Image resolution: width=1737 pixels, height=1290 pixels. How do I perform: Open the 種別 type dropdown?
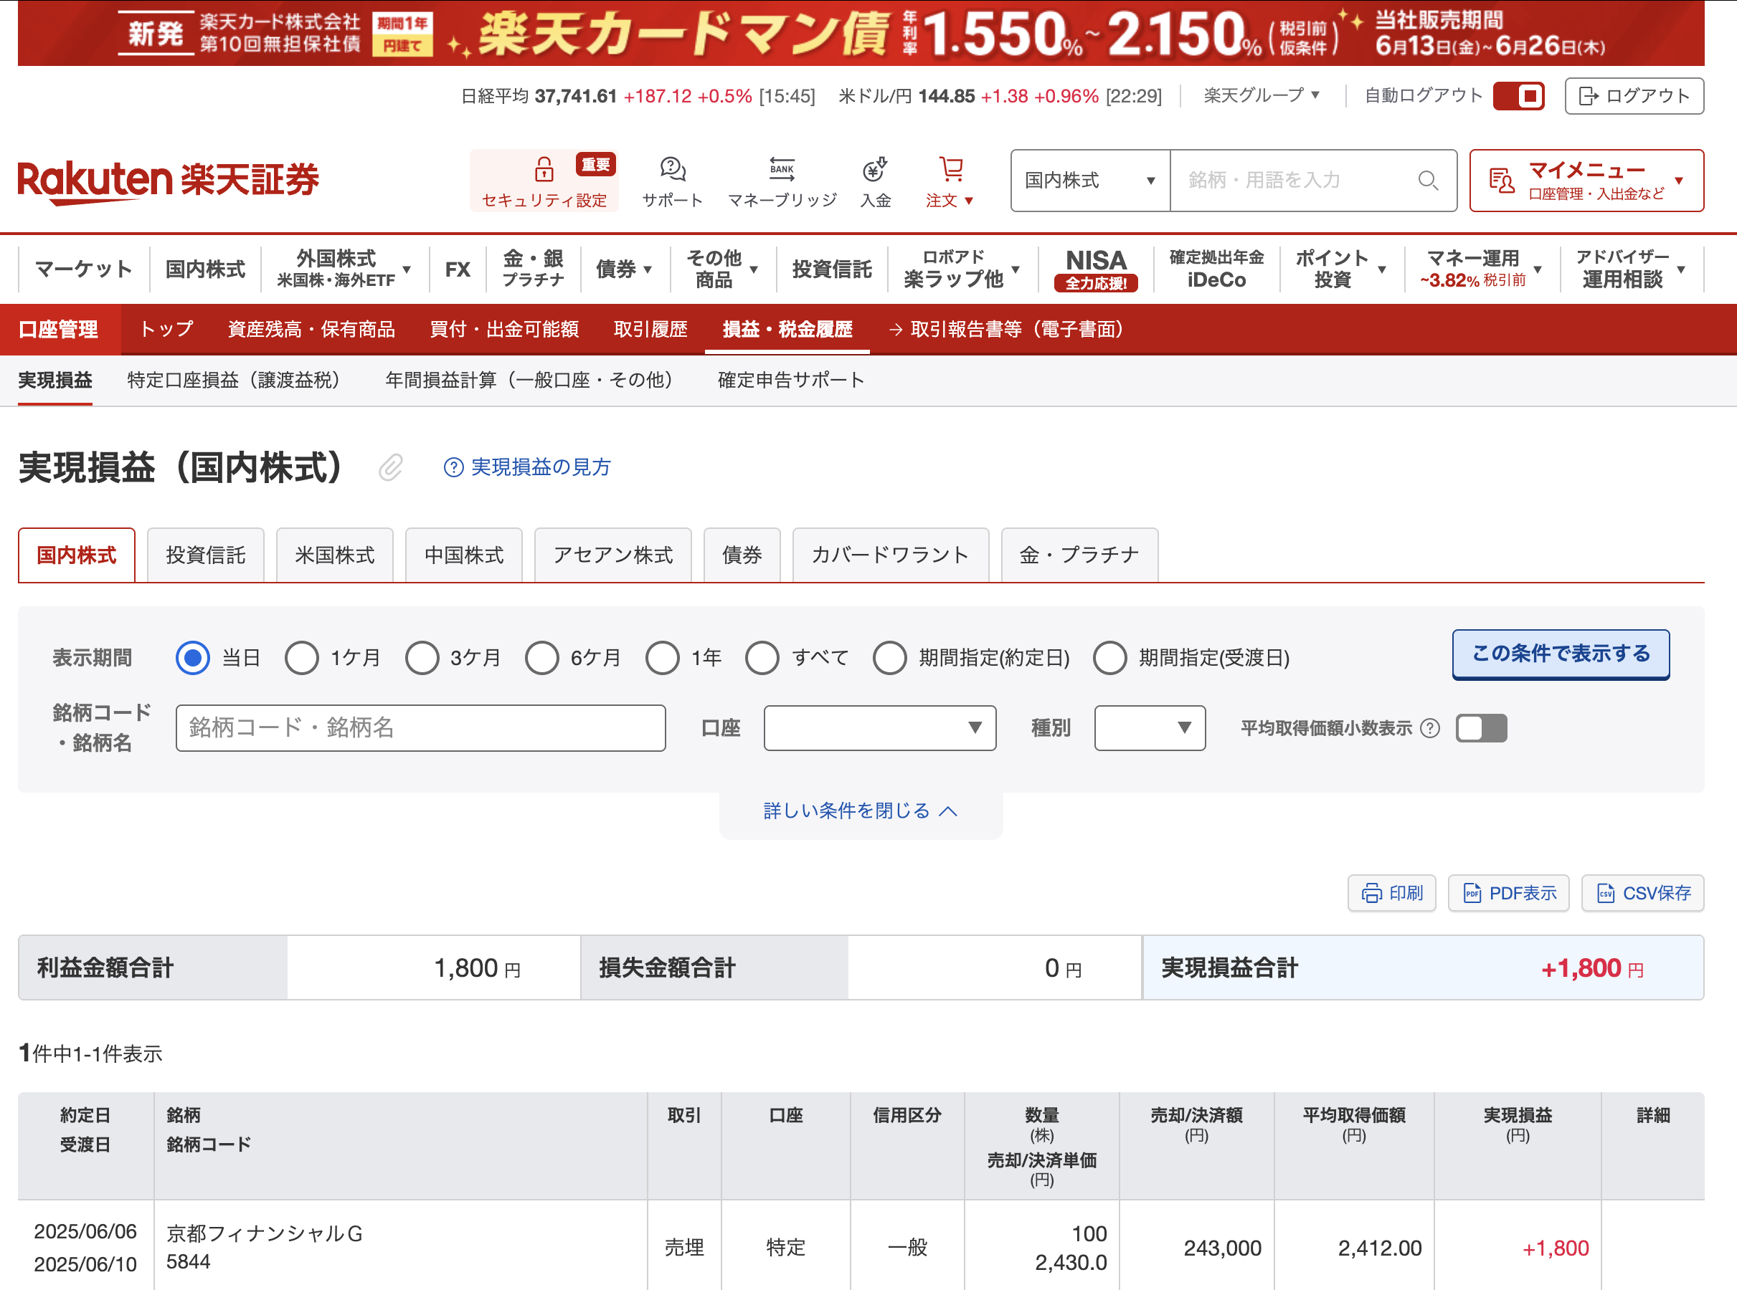[1150, 727]
